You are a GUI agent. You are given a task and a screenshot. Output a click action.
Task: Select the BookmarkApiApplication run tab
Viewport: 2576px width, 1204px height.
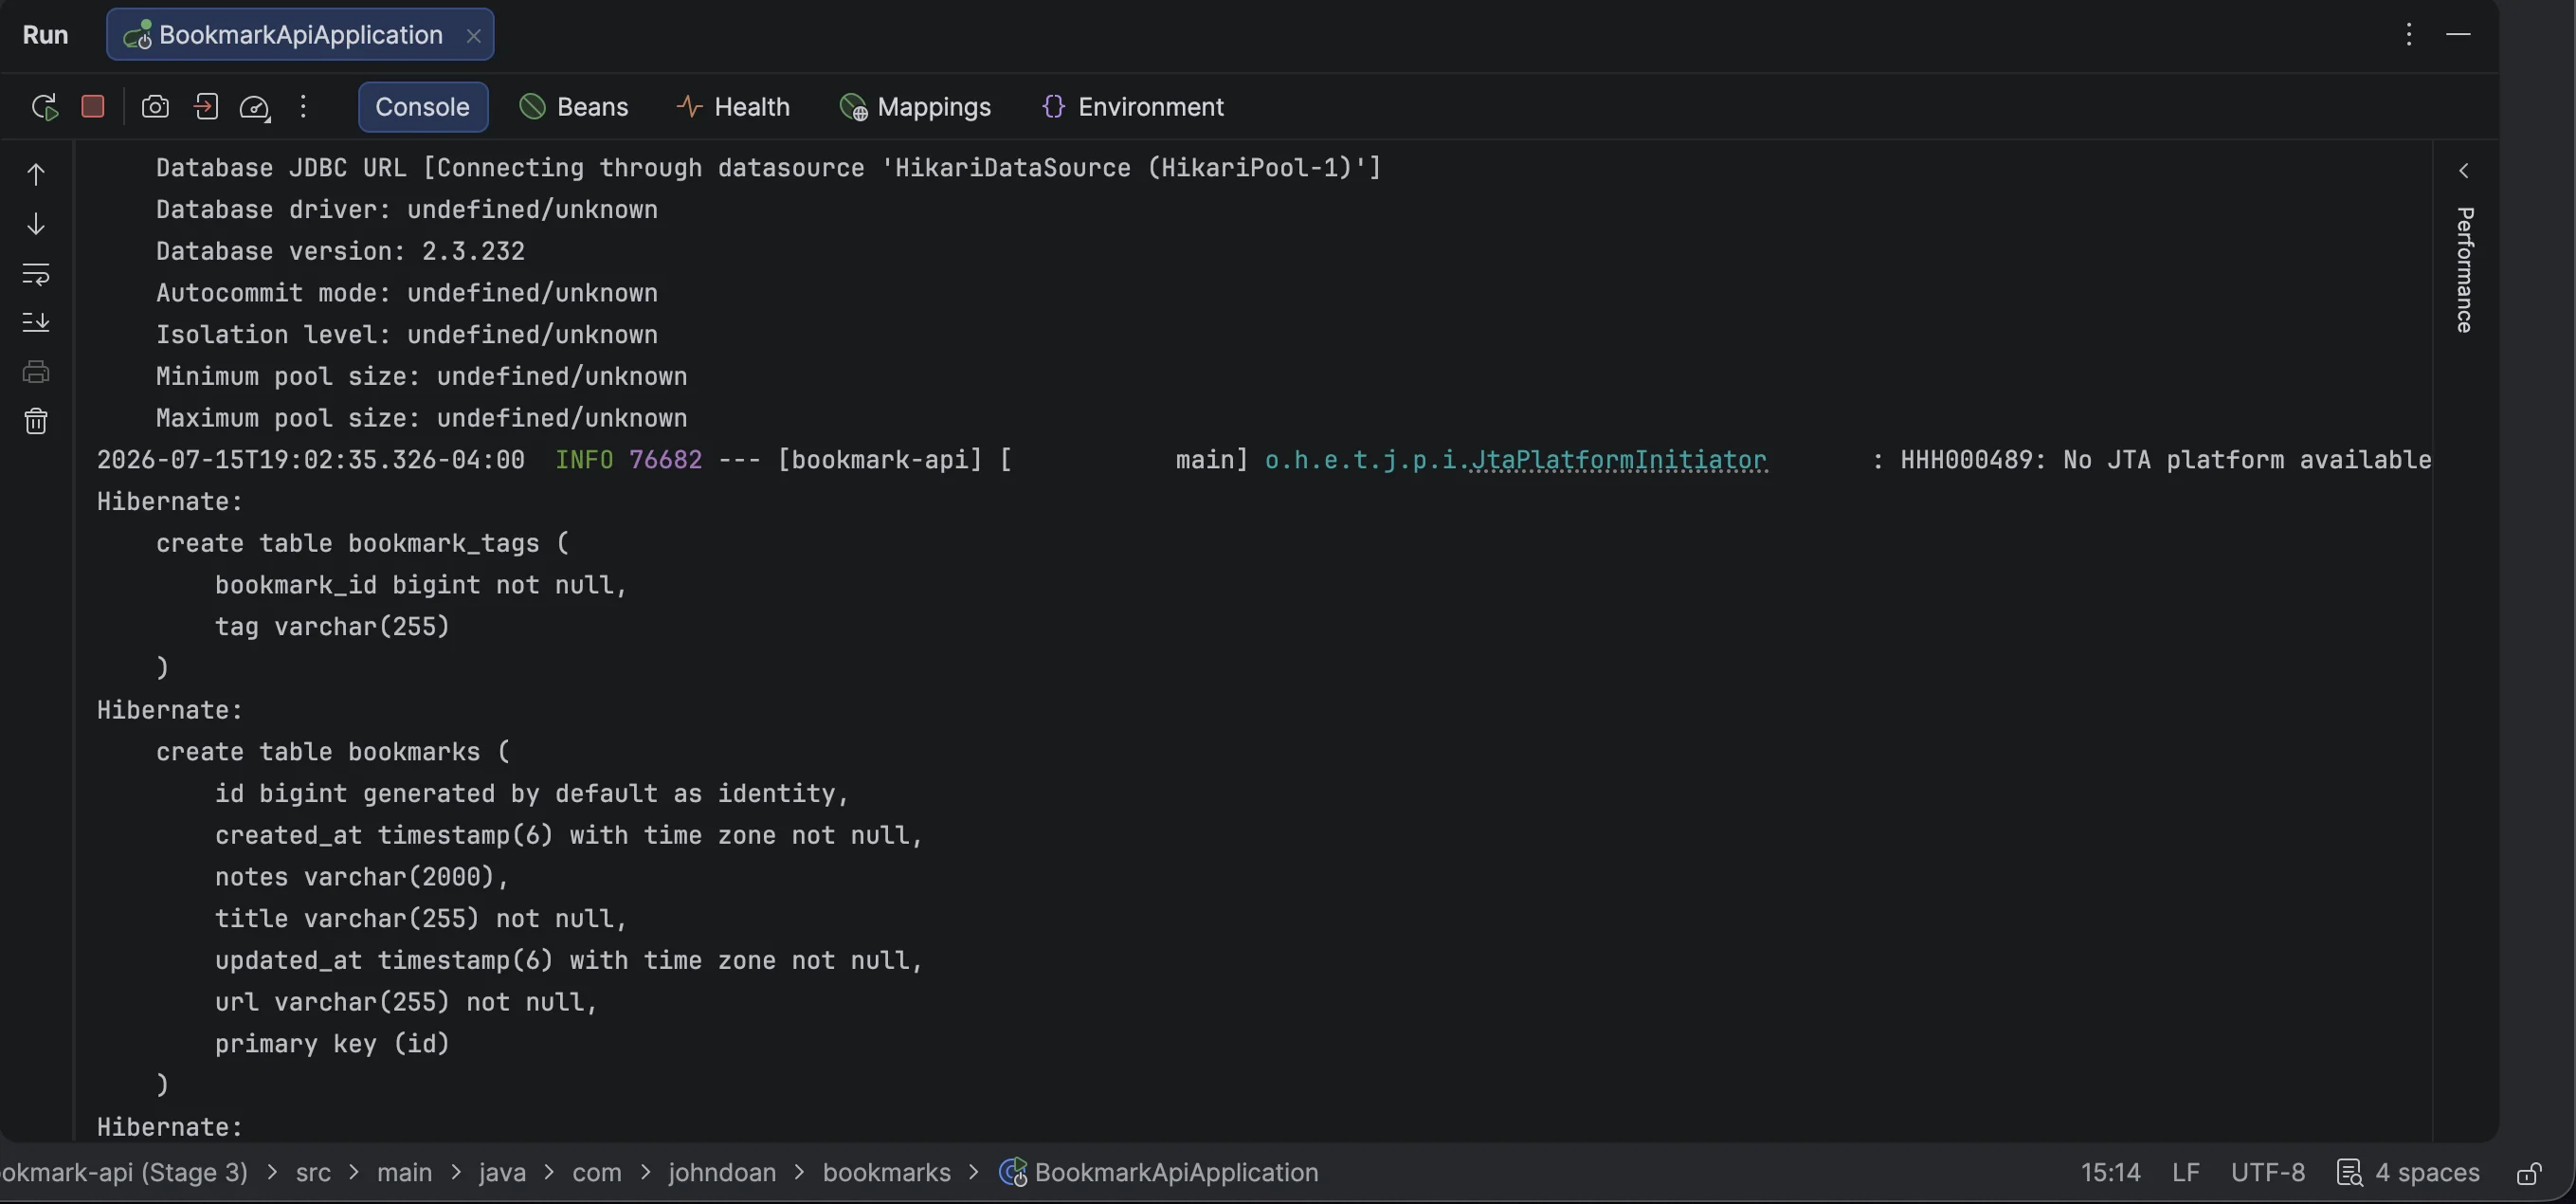pyautogui.click(x=300, y=35)
